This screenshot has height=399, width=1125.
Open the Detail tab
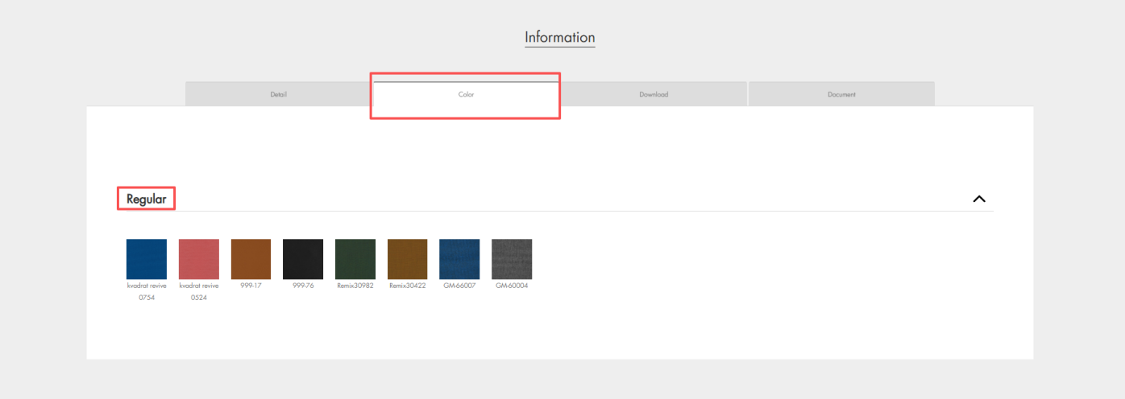(x=279, y=94)
